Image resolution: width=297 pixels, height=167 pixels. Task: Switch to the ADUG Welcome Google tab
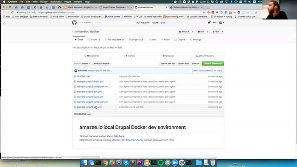coord(81,7)
